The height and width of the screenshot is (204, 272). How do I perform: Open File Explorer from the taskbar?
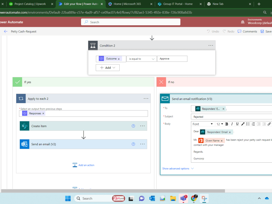(173, 199)
